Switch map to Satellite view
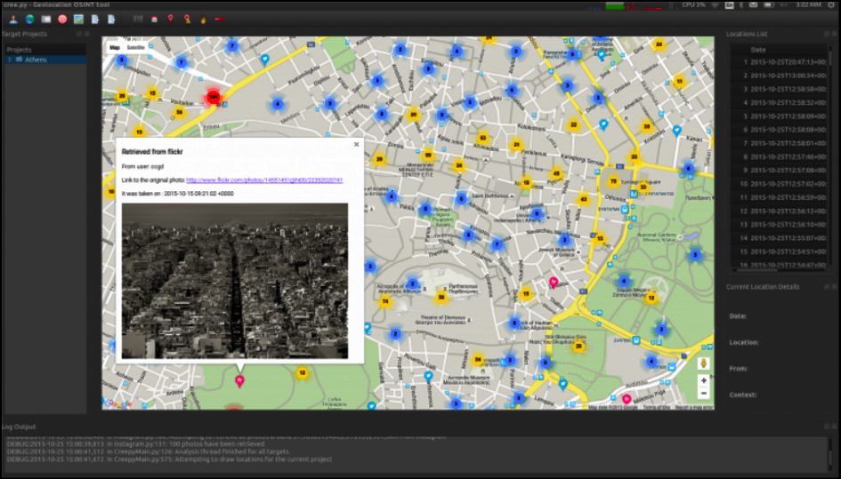The height and width of the screenshot is (479, 841). pyautogui.click(x=136, y=46)
